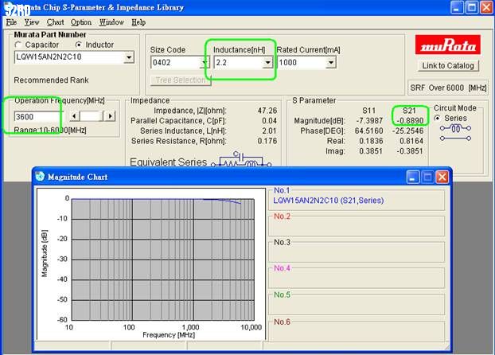The image size is (495, 355).
Task: Click the S11 phase value 64.5160
Action: (x=368, y=131)
